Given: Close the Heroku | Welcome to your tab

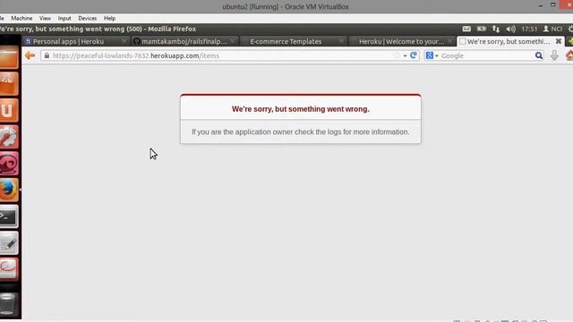Looking at the screenshot, I should 449,41.
